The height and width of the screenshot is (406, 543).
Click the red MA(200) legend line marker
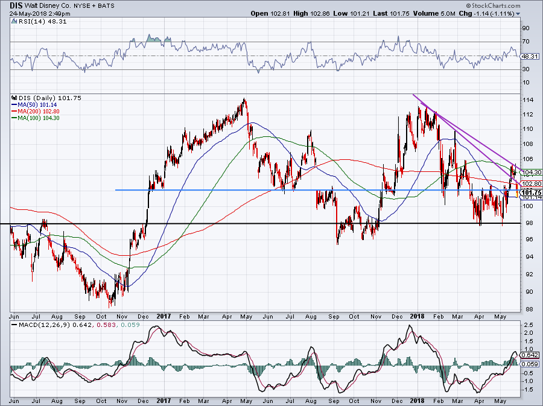pos(14,112)
